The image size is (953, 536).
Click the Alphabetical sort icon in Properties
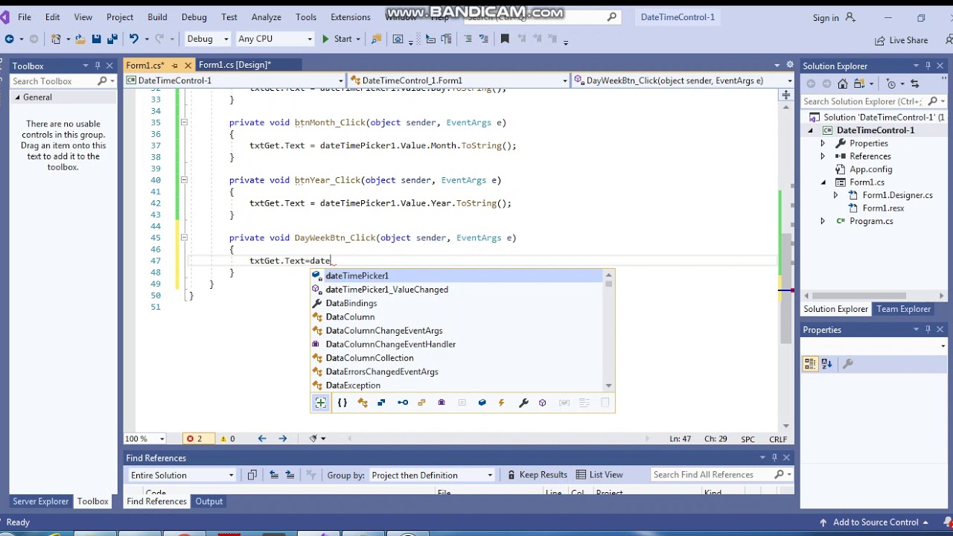[x=826, y=364]
